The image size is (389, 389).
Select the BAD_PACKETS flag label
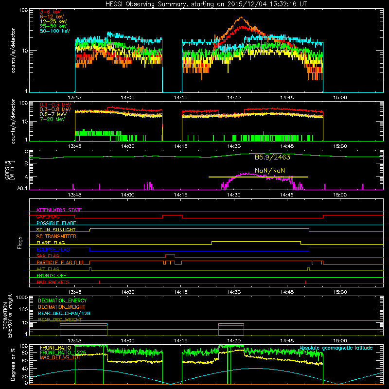click(53, 282)
